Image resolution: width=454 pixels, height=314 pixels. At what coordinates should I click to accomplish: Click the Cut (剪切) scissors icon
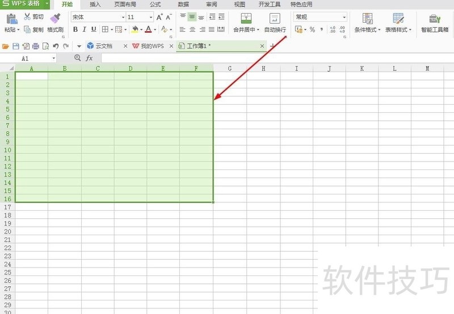(x=27, y=16)
